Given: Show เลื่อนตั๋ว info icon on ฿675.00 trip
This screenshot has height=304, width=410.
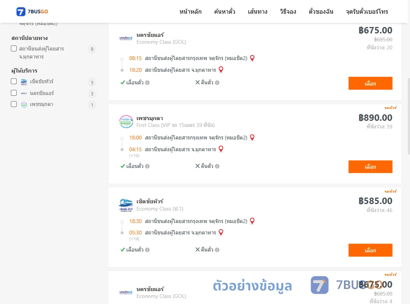Looking at the screenshot, I should [x=147, y=83].
